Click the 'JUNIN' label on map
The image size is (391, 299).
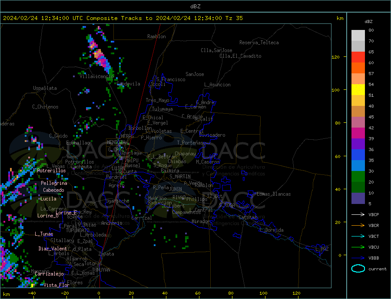point(176,189)
